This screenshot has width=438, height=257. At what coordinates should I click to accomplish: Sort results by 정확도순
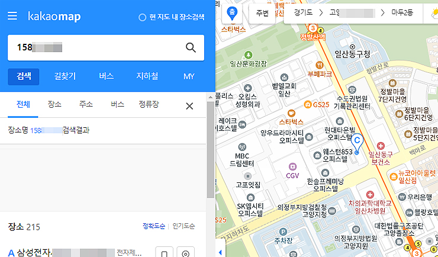[154, 226]
